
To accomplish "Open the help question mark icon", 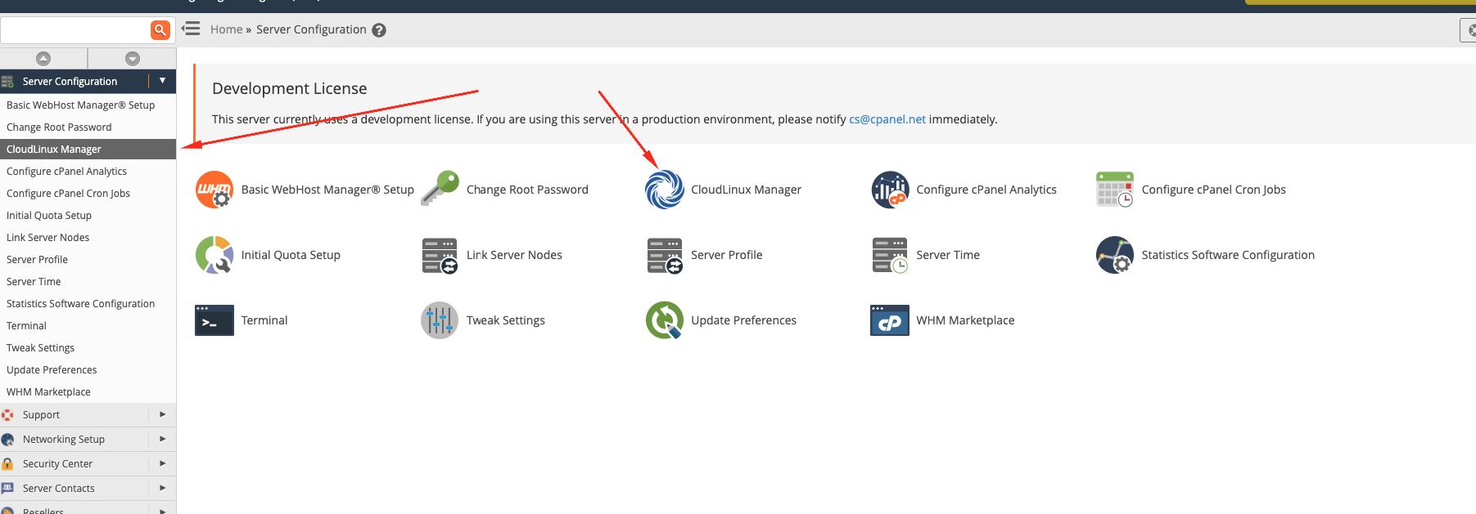I will point(379,30).
